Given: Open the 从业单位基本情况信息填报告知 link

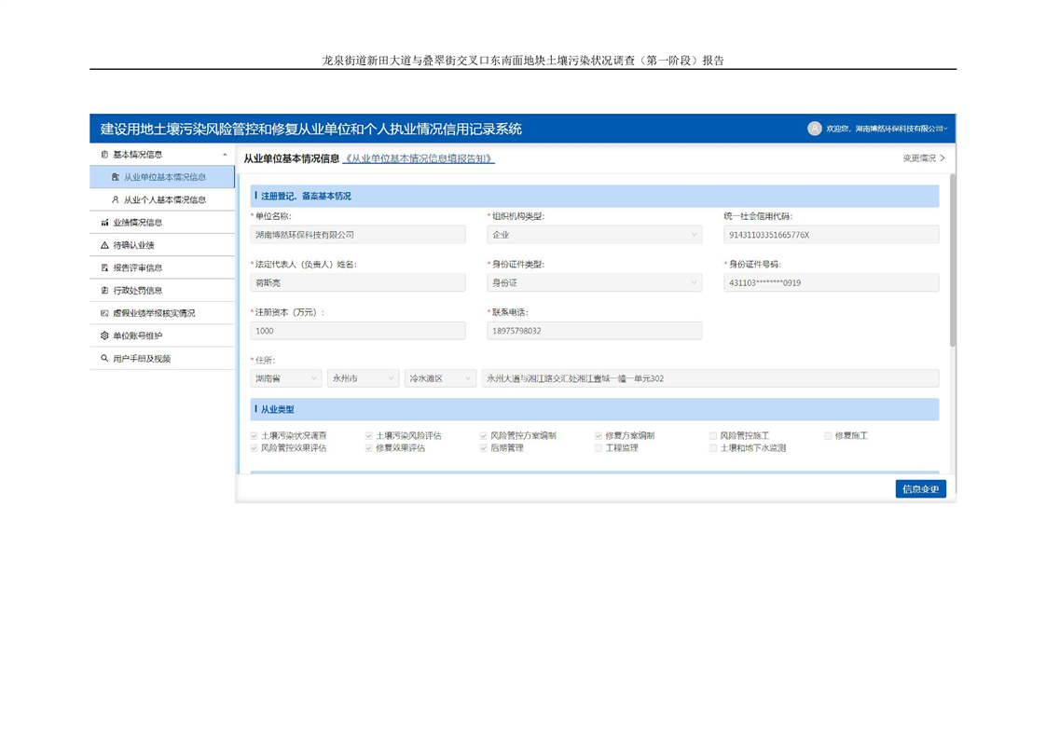Looking at the screenshot, I should coord(419,159).
